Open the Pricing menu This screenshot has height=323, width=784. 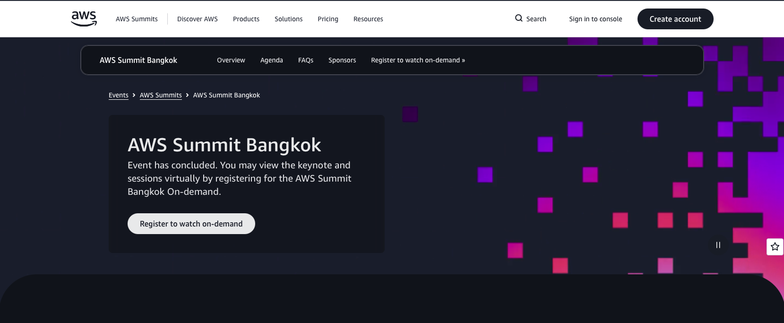tap(328, 19)
